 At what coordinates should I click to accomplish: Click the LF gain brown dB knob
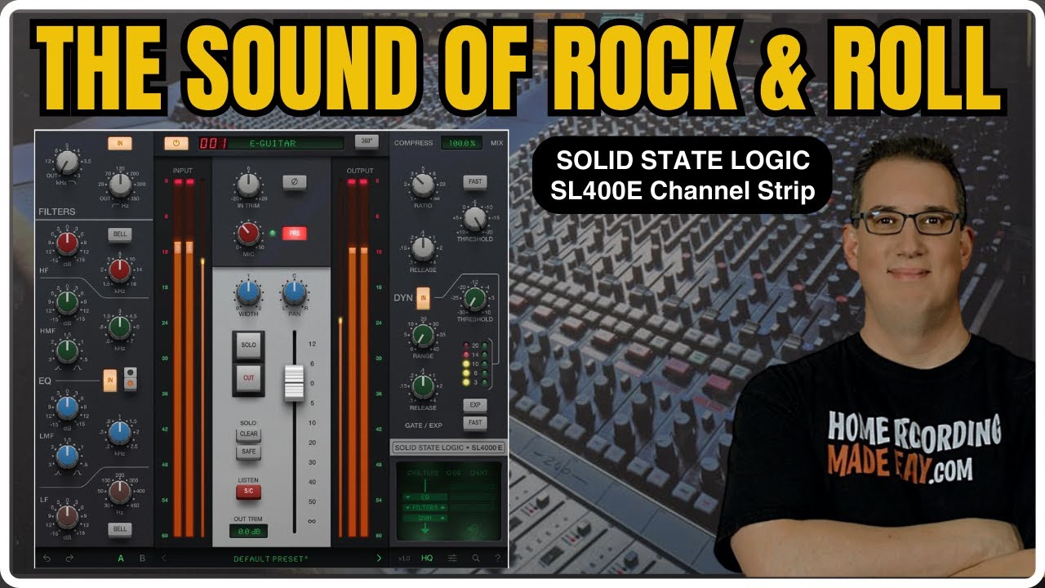point(68,516)
